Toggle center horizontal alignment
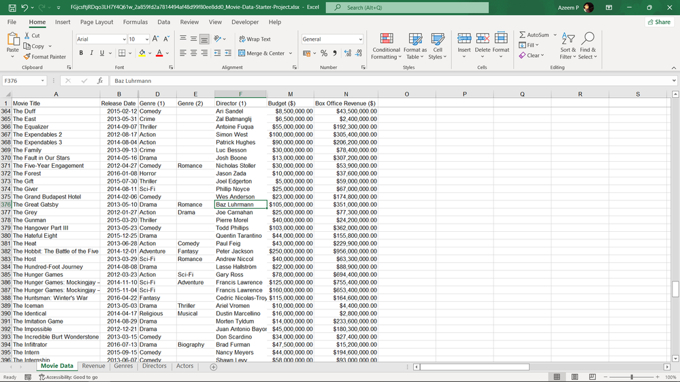The image size is (680, 382). [x=193, y=53]
